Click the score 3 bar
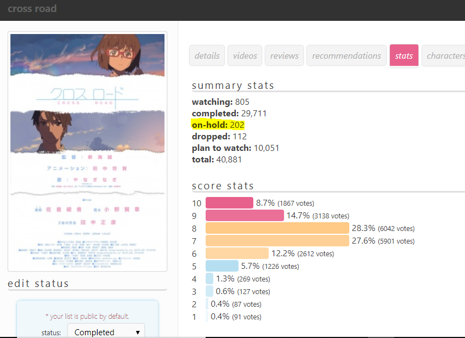Screen dimensions: 465x338 pos(209,291)
